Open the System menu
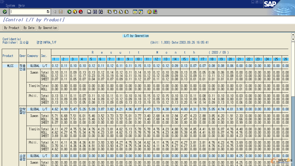Image resolution: width=295 pixels, height=166 pixels. pos(10,5)
